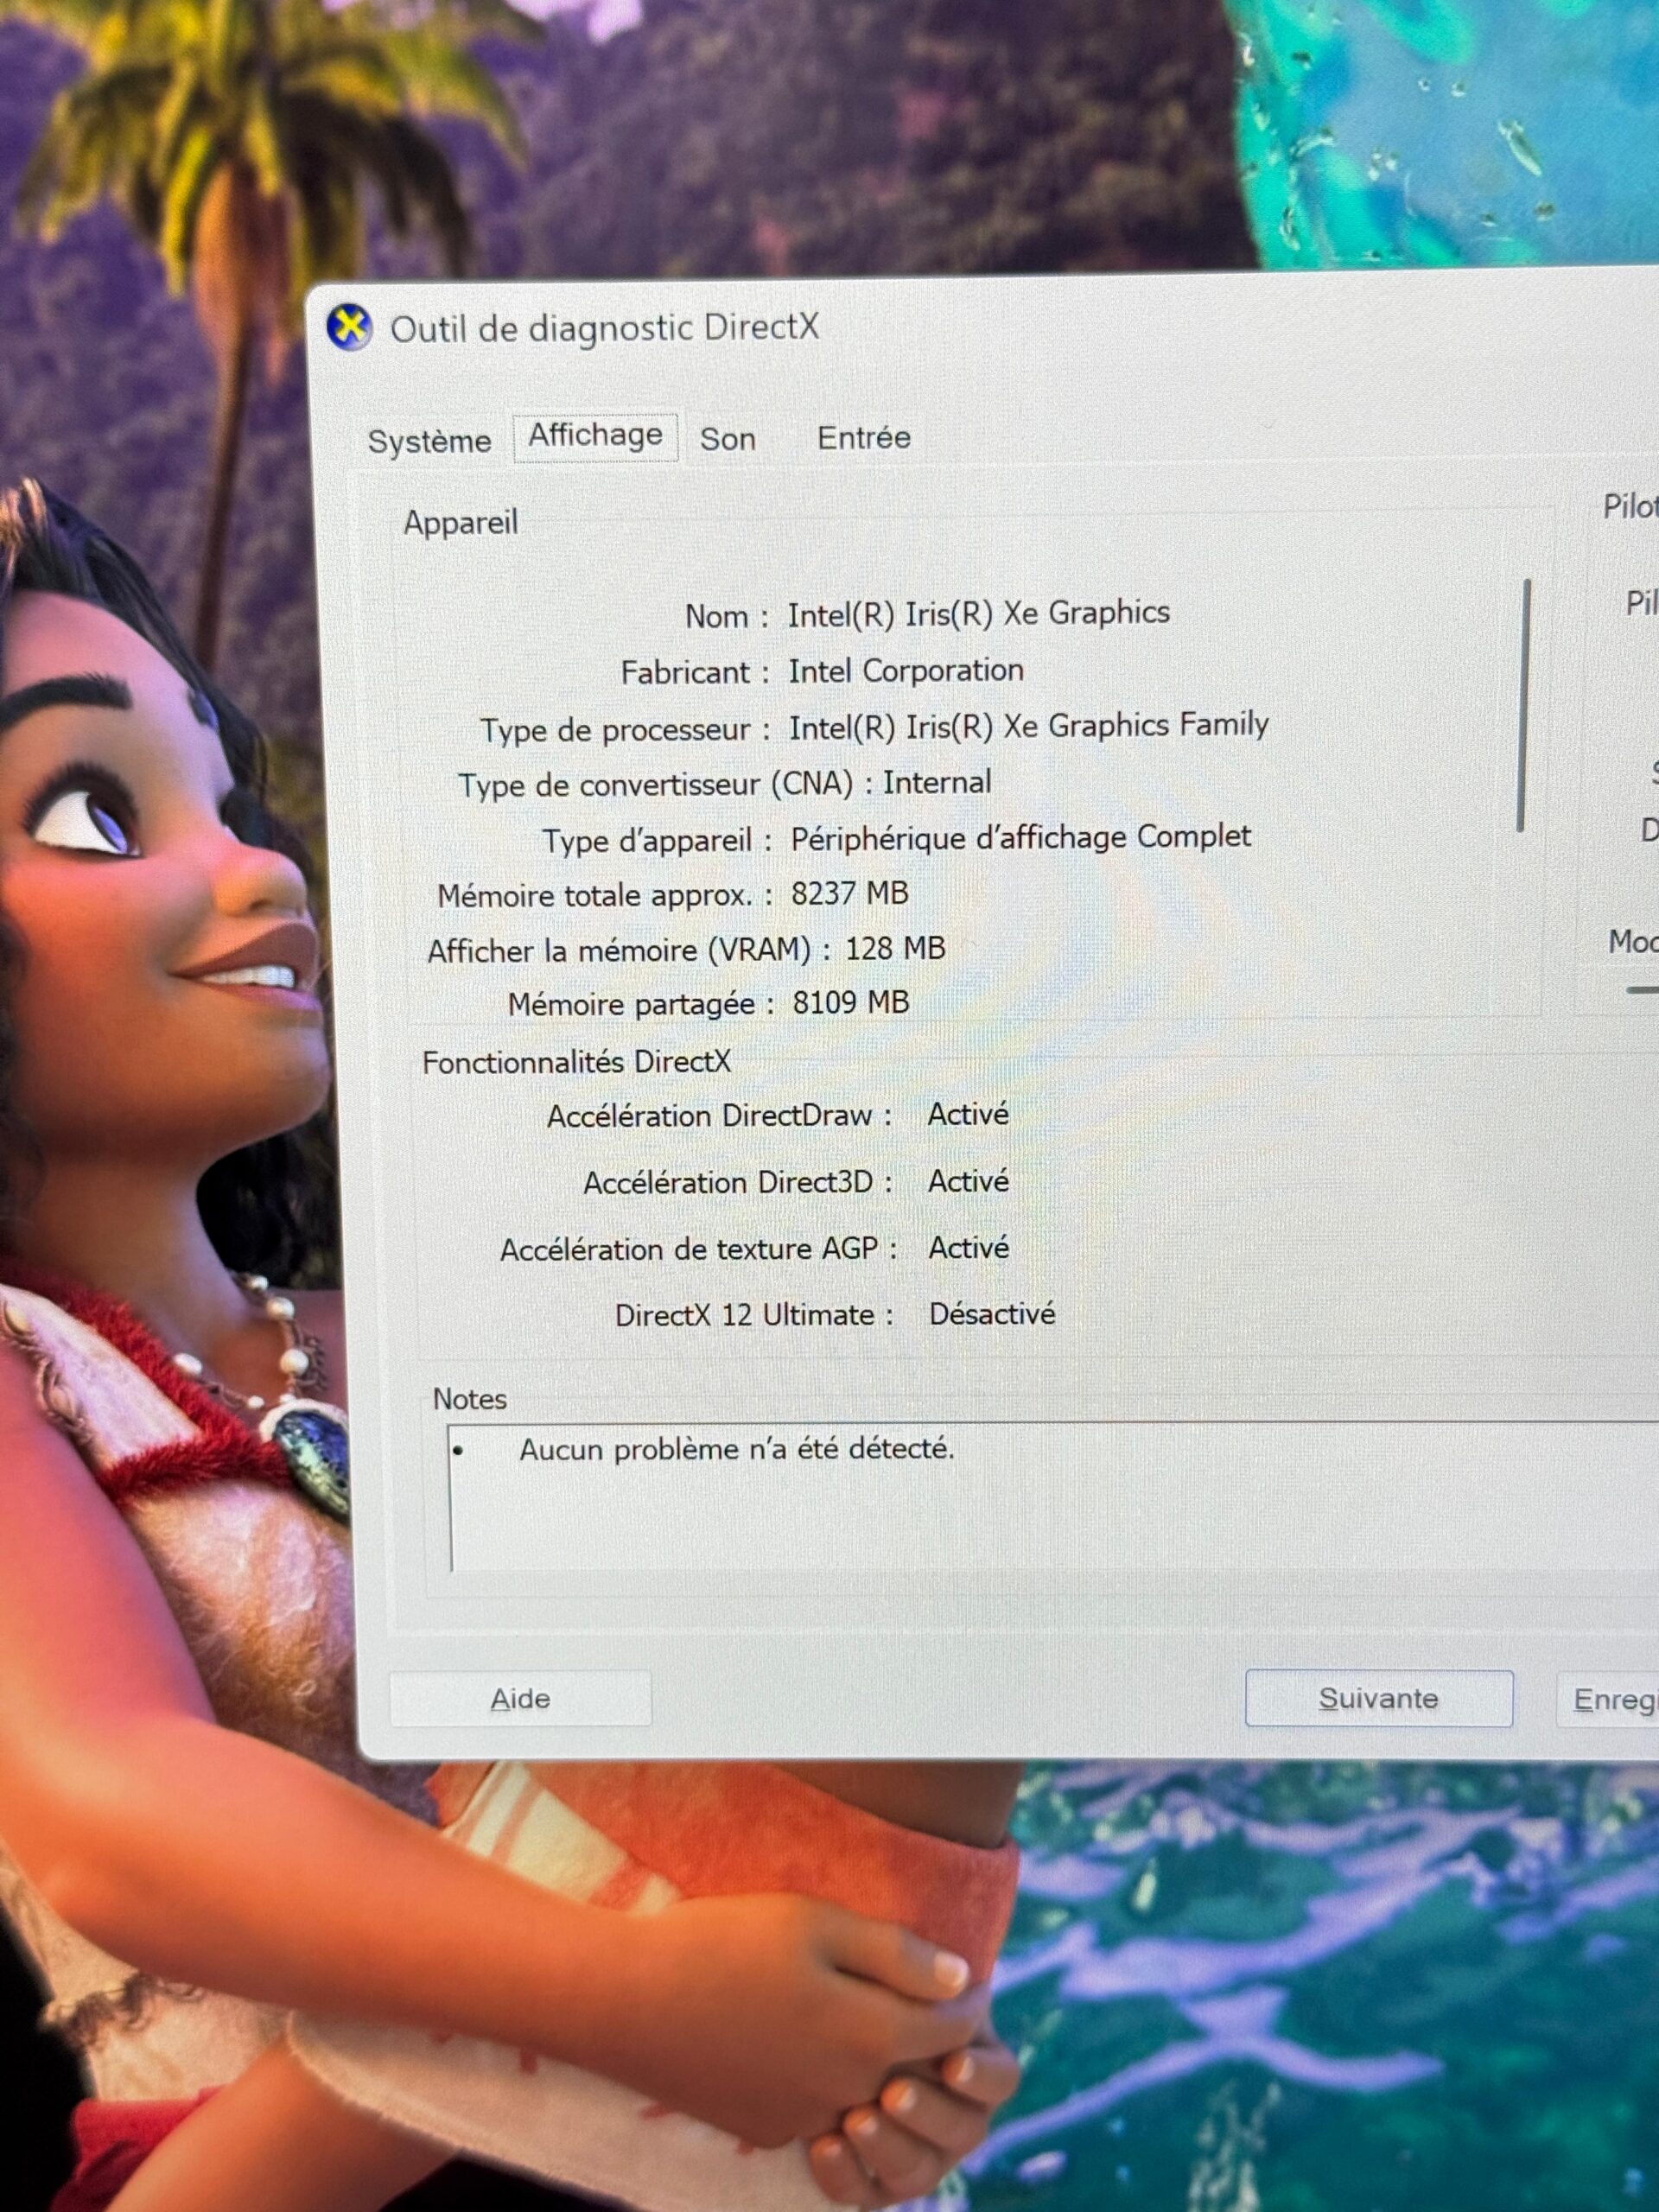The image size is (1659, 2212).
Task: Click the Accélération Direct3D Activé status
Action: [968, 1181]
